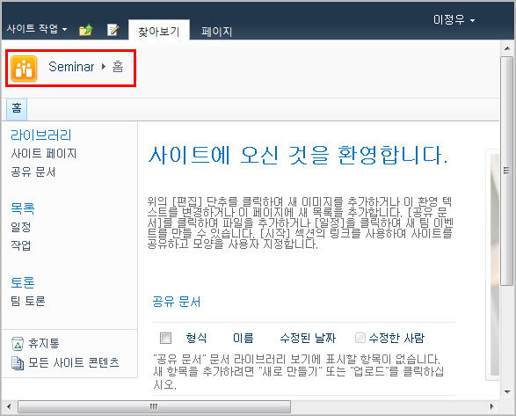Sort by the 수정된 날짜 column header
The width and height of the screenshot is (516, 416).
(308, 338)
